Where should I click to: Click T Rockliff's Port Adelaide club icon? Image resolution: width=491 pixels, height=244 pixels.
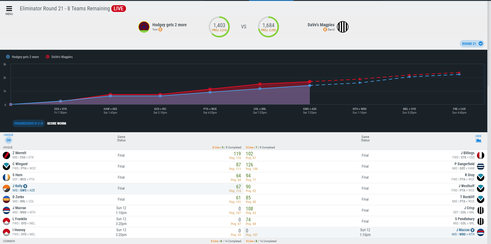tap(481, 199)
